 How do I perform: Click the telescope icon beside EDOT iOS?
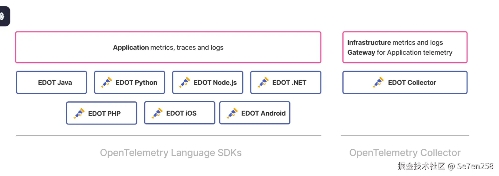tap(157, 113)
